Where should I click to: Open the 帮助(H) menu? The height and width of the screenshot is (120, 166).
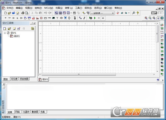pos(118,8)
